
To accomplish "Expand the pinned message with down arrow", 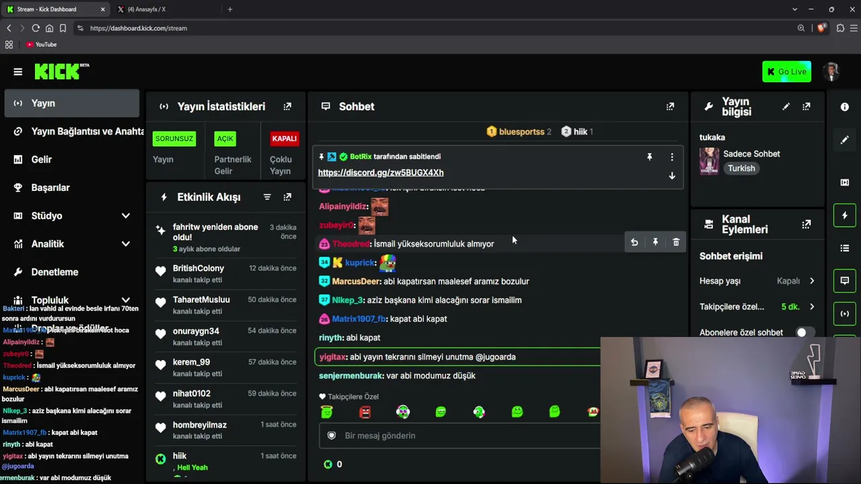I will (671, 175).
